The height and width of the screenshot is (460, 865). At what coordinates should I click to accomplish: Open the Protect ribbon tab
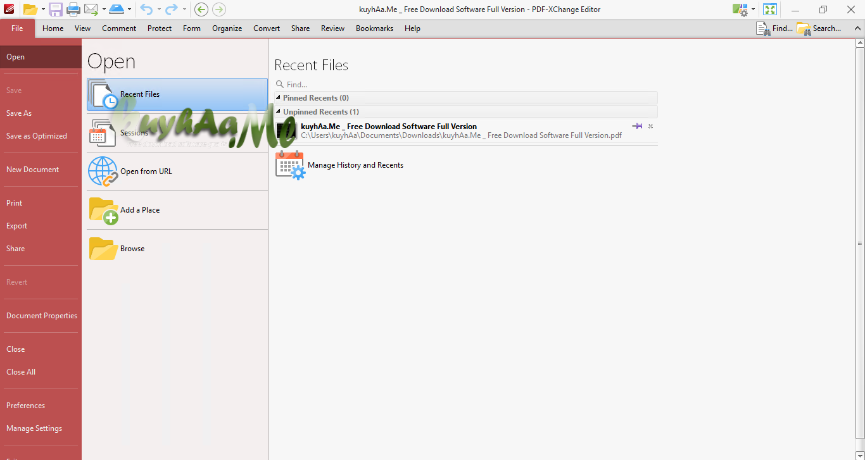pyautogui.click(x=160, y=28)
